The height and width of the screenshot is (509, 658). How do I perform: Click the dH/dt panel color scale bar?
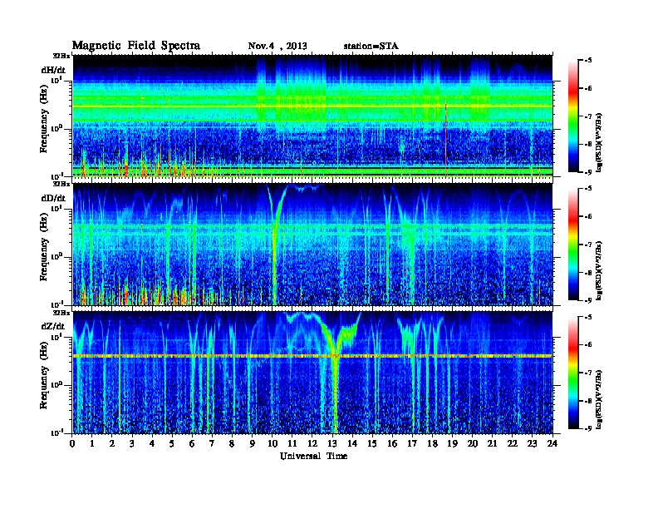(573, 116)
